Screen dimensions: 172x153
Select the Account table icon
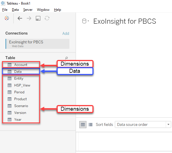(x=9, y=65)
